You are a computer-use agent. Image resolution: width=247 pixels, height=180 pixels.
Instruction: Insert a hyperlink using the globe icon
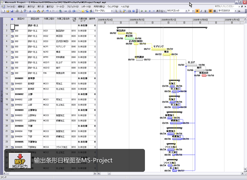[61, 11]
